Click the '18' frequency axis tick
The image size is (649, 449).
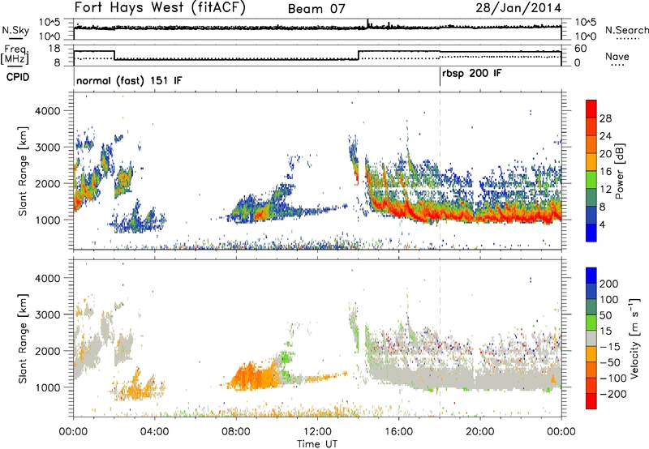coord(54,49)
